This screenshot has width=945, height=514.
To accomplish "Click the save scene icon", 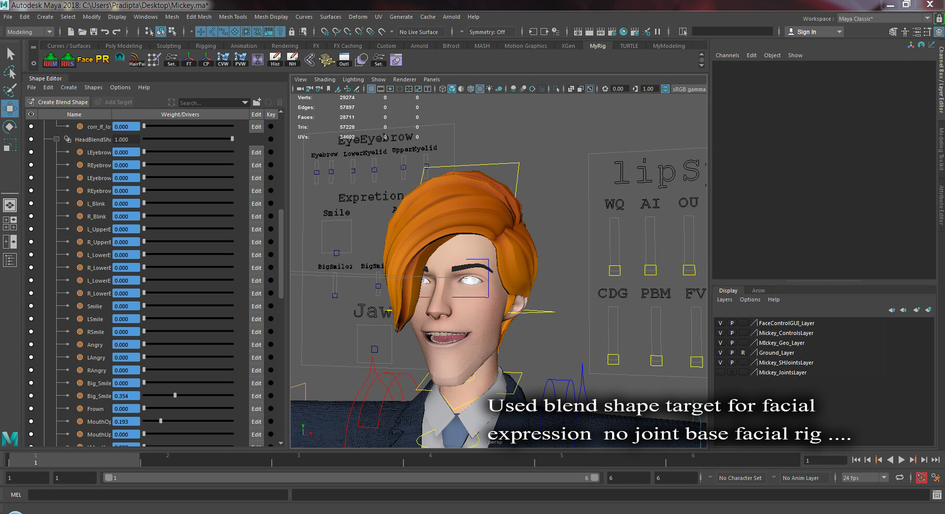I will click(x=93, y=32).
